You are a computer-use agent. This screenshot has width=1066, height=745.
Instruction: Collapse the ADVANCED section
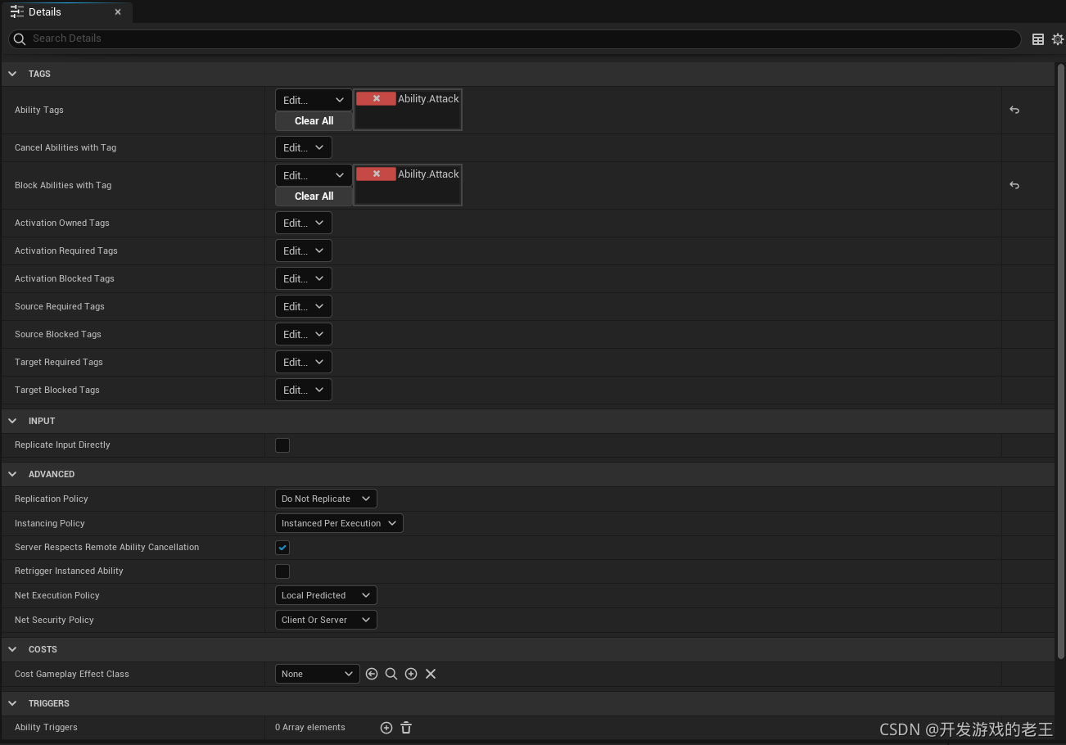point(12,474)
